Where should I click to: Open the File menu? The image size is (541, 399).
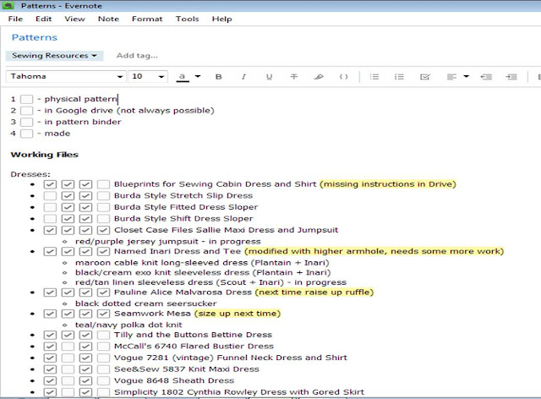click(15, 19)
